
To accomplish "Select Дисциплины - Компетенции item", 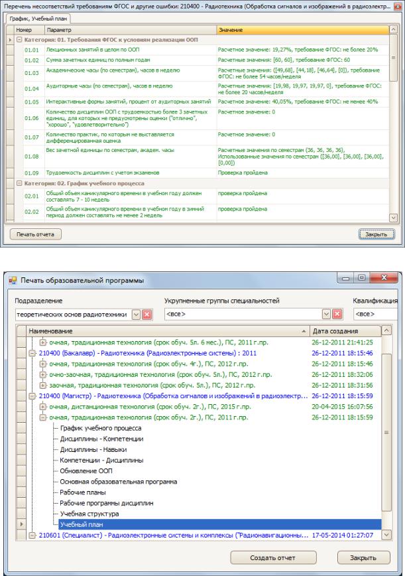I will [101, 439].
